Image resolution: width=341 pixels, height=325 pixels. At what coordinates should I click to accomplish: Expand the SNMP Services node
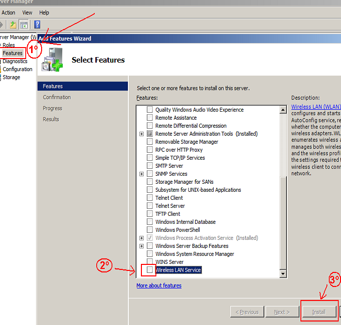pos(141,174)
